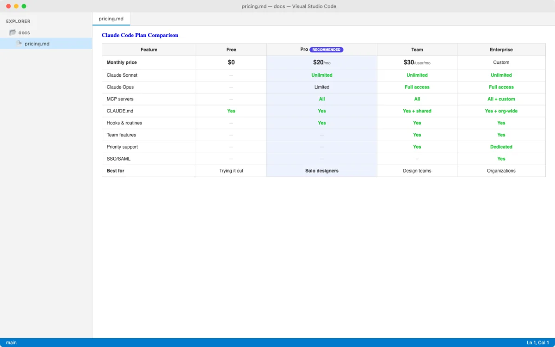555x347 pixels.
Task: Close the window with the red button
Action: 8,6
